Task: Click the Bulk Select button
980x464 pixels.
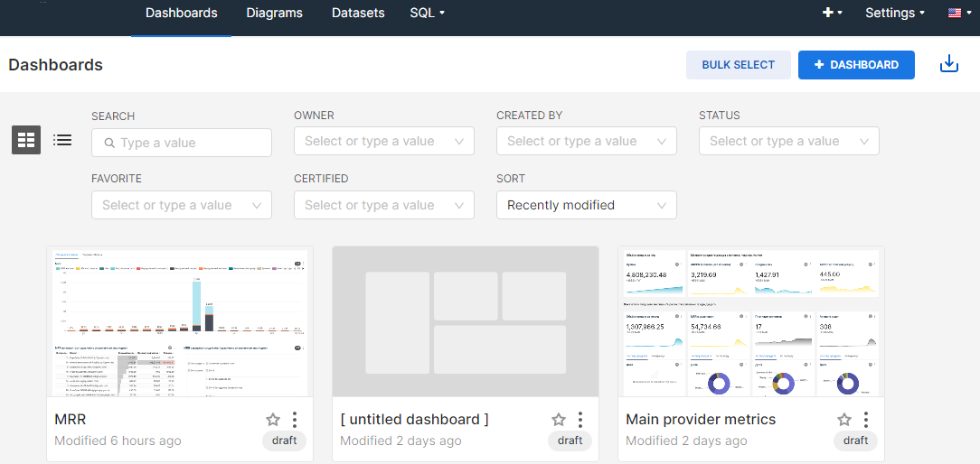Action: [738, 65]
